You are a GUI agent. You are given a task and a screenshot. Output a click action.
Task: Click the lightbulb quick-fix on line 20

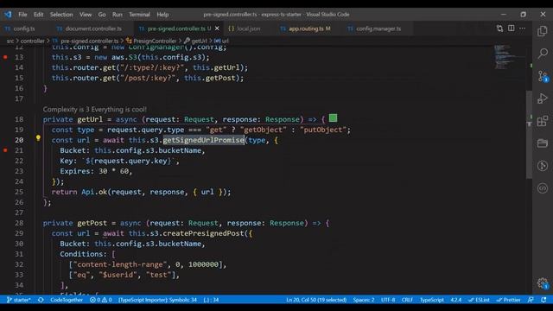point(38,138)
